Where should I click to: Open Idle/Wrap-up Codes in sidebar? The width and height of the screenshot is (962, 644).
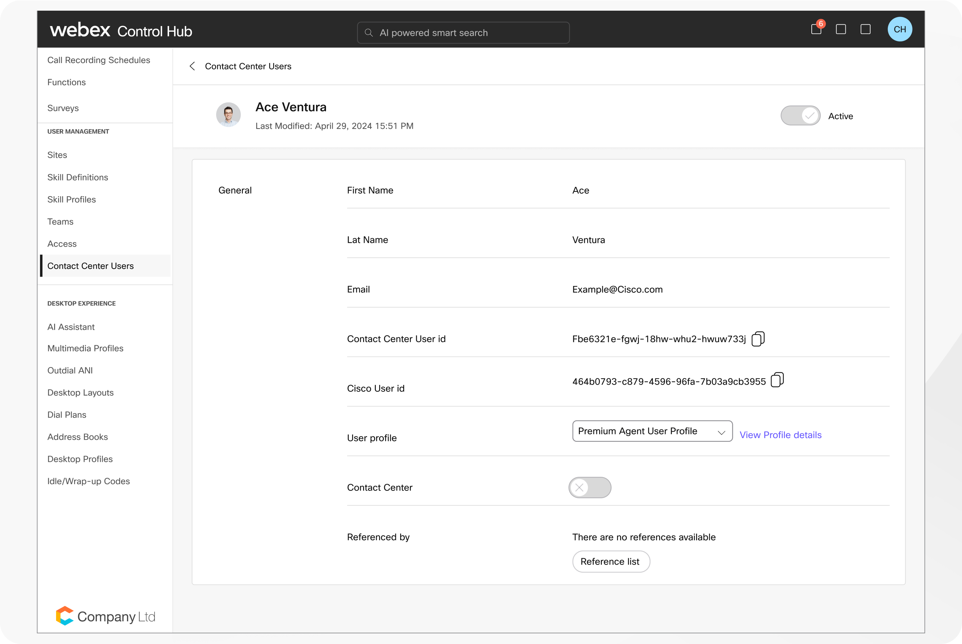tap(89, 481)
